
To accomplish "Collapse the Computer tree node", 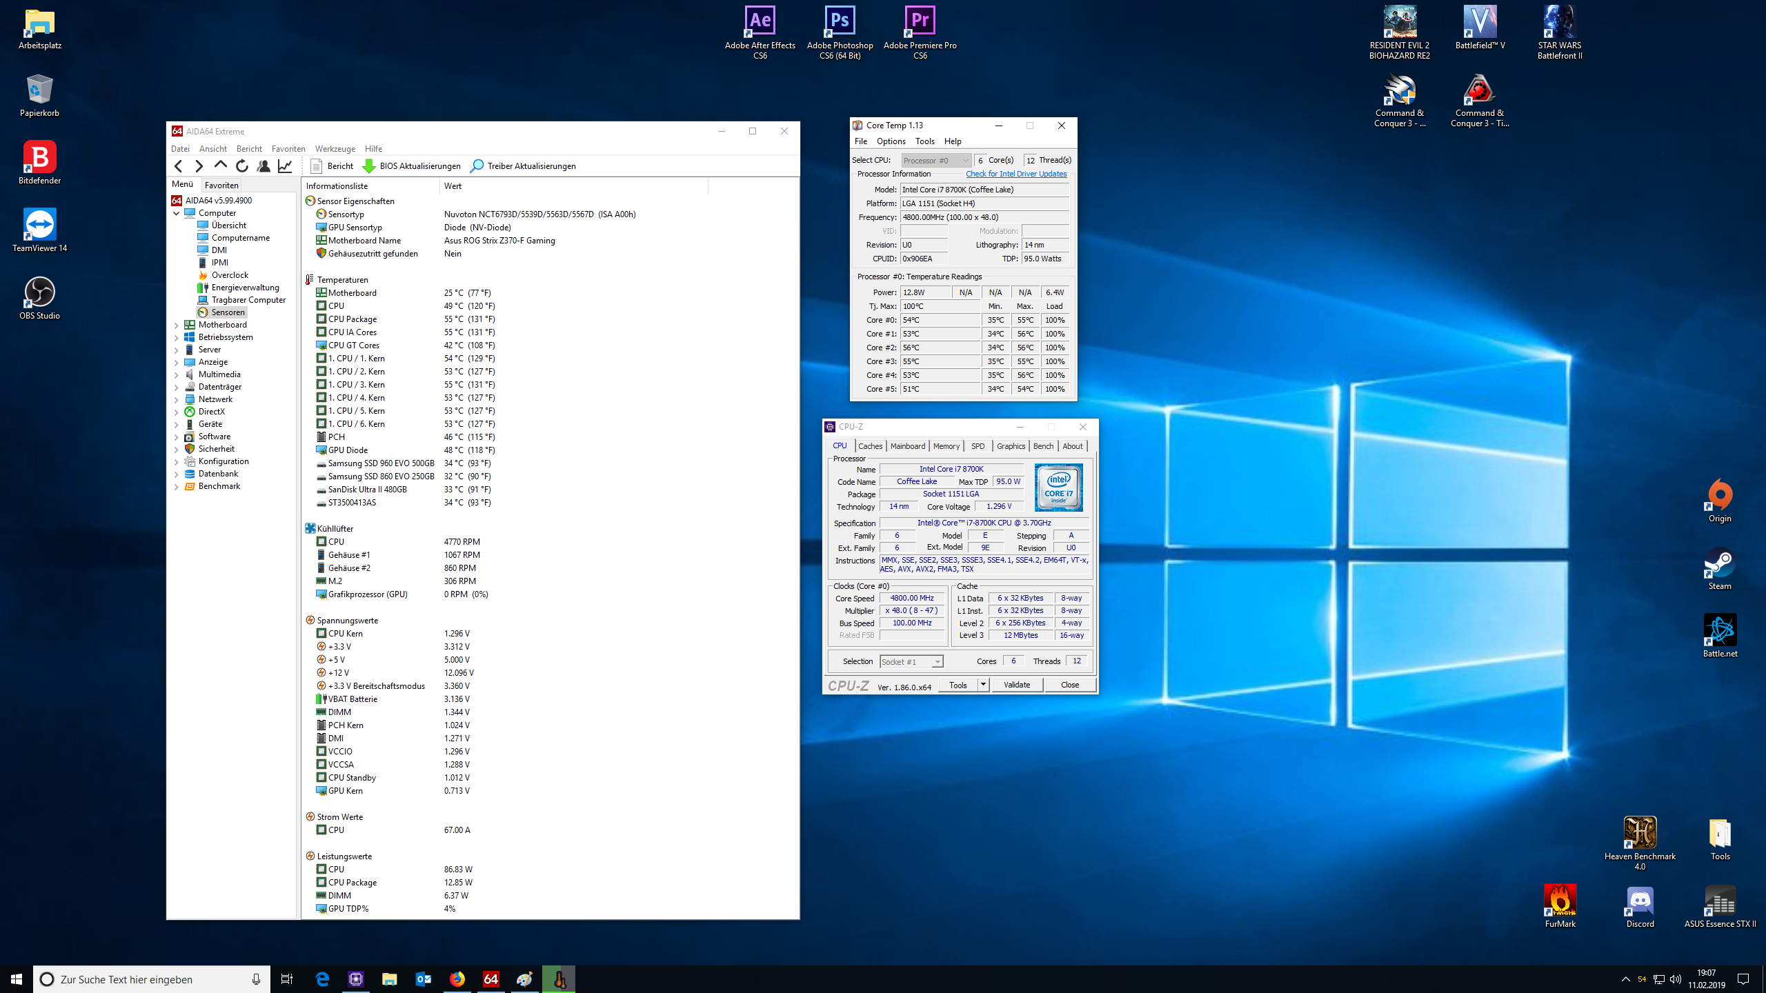I will pos(176,213).
